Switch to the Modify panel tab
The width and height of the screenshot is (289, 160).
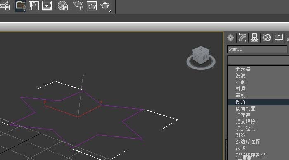(243, 38)
